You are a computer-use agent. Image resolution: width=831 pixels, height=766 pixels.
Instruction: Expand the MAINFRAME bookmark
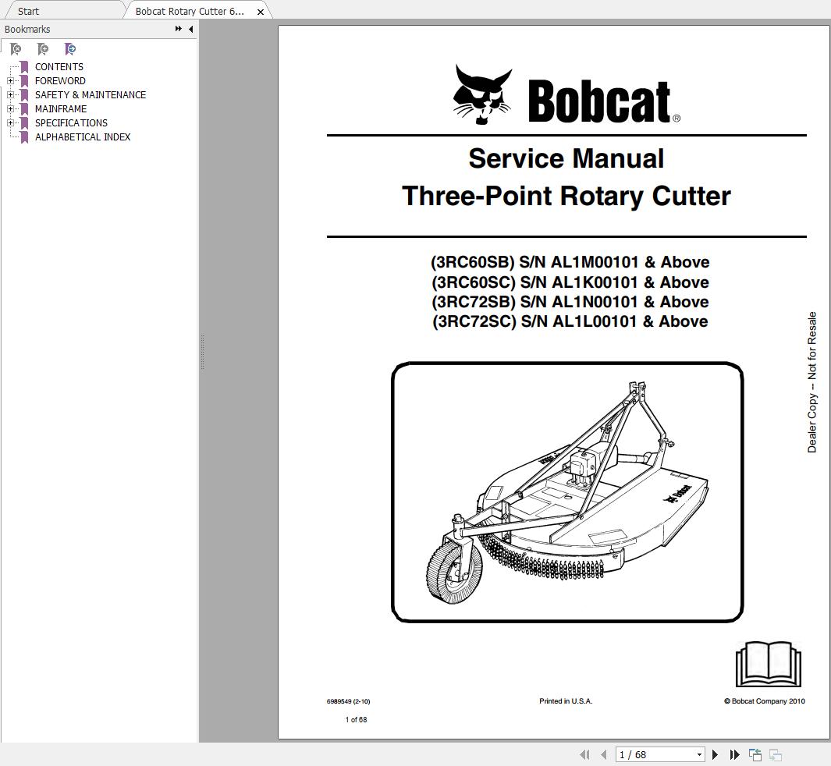pos(10,108)
